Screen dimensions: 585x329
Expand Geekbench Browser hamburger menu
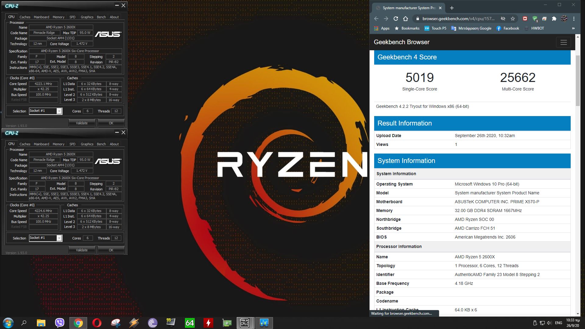click(x=563, y=42)
